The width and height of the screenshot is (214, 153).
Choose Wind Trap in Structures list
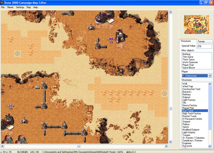click(188, 86)
